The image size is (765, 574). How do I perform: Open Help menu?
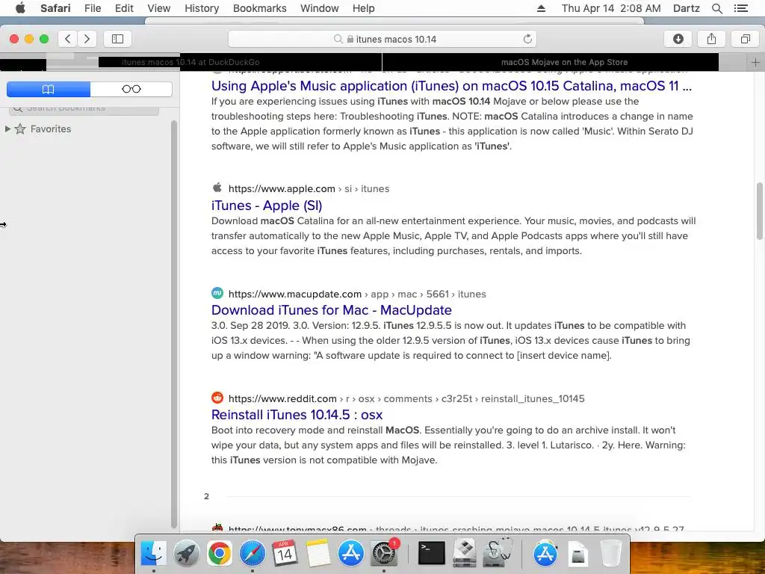364,8
